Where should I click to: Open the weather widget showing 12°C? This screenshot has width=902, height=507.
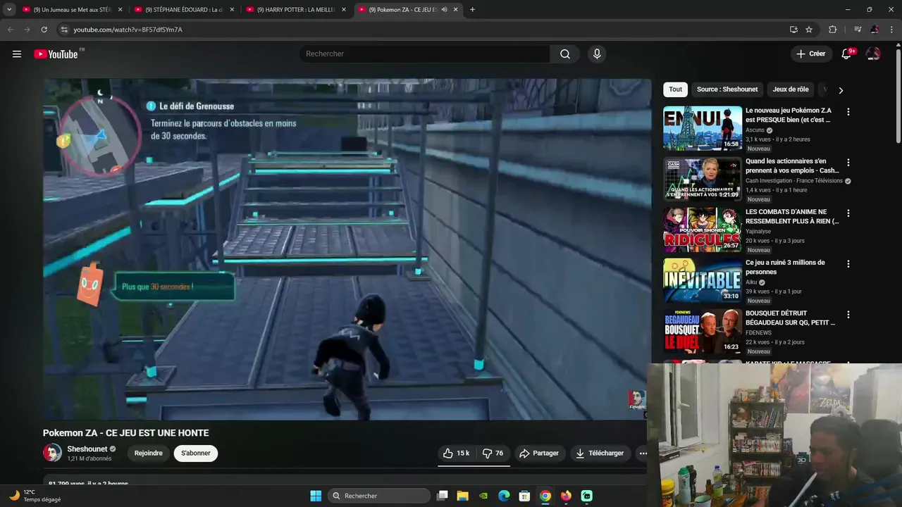[35, 496]
